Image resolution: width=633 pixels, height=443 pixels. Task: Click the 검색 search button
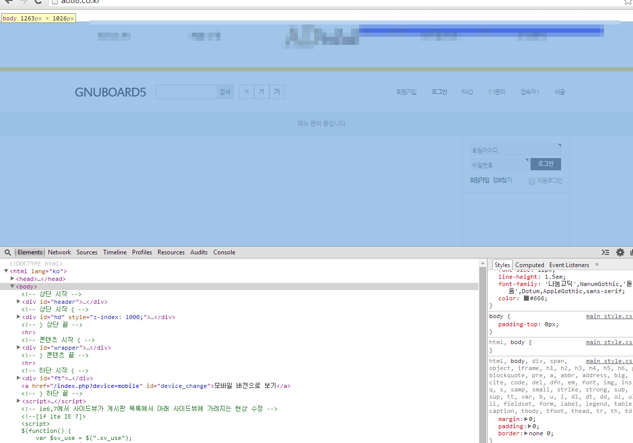pyautogui.click(x=225, y=92)
